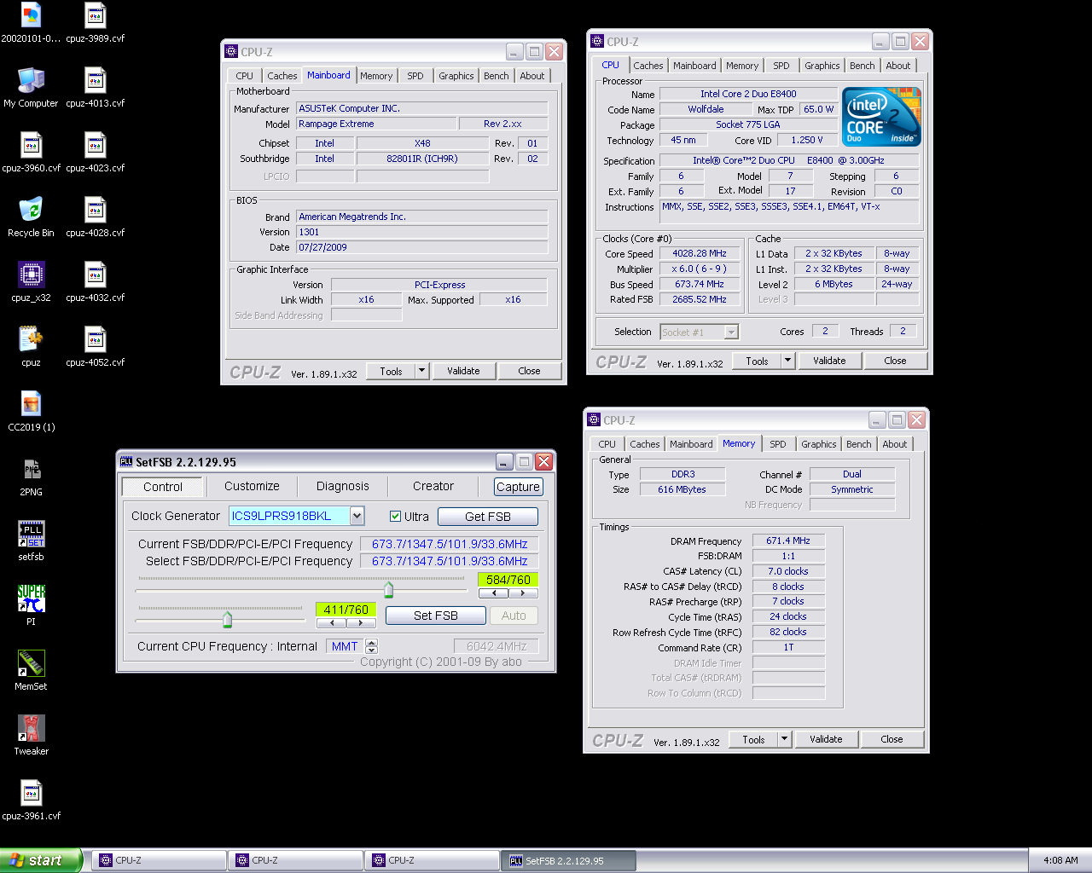Screen dimensions: 1092x873
Task: Open Graphics tab in Mainboard window
Action: click(456, 76)
